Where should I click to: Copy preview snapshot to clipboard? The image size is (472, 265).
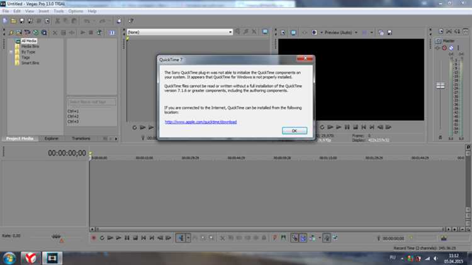click(381, 33)
